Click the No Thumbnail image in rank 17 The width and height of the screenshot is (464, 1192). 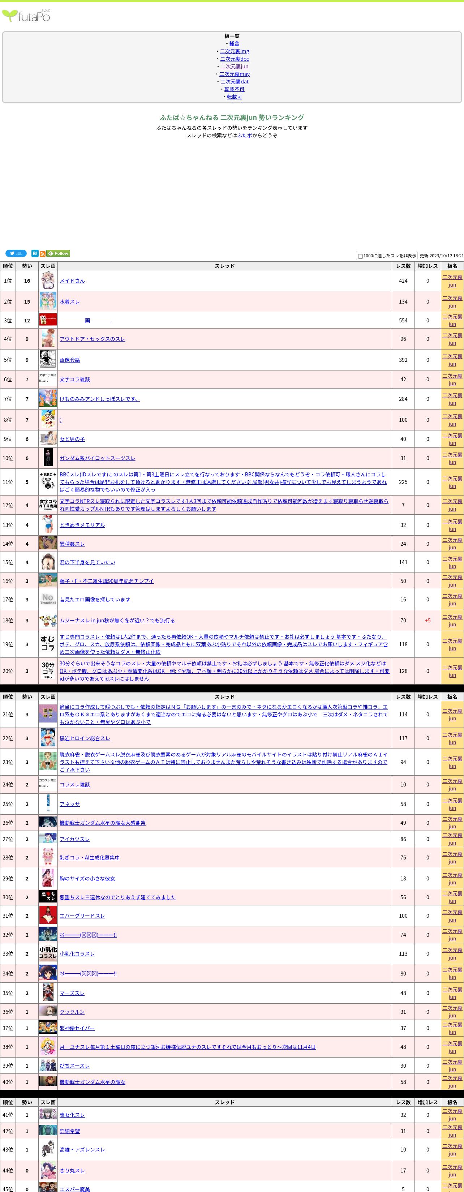point(48,599)
